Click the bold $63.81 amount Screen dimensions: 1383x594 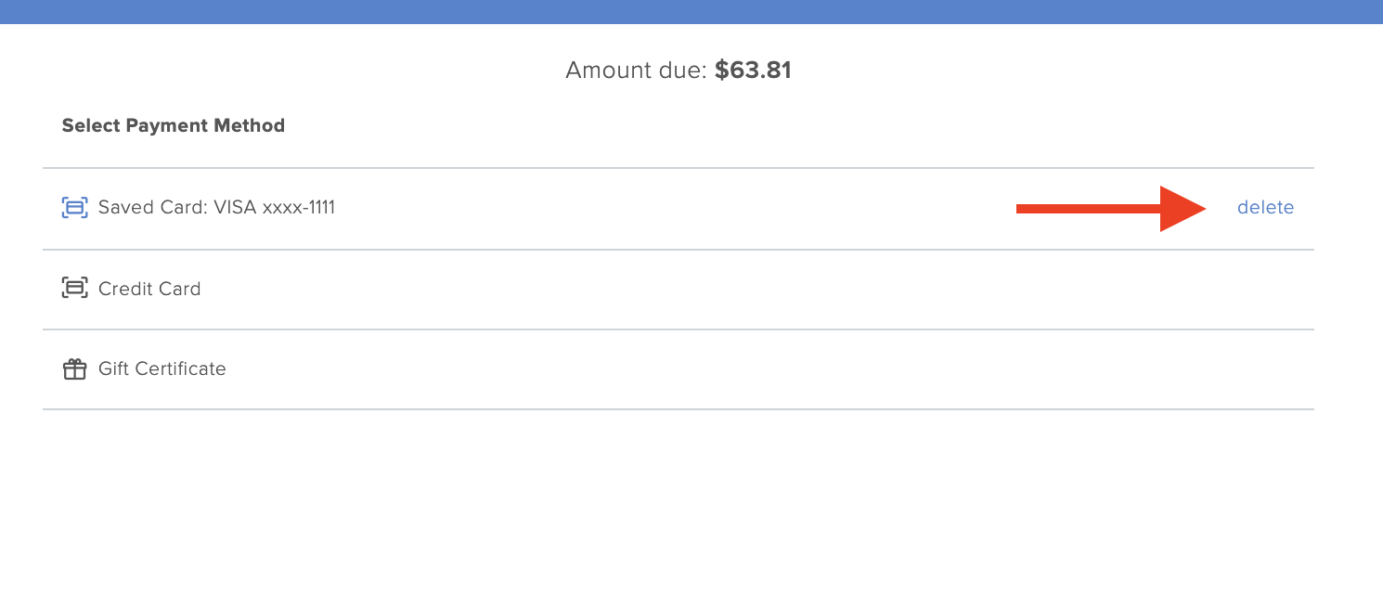[x=753, y=71]
